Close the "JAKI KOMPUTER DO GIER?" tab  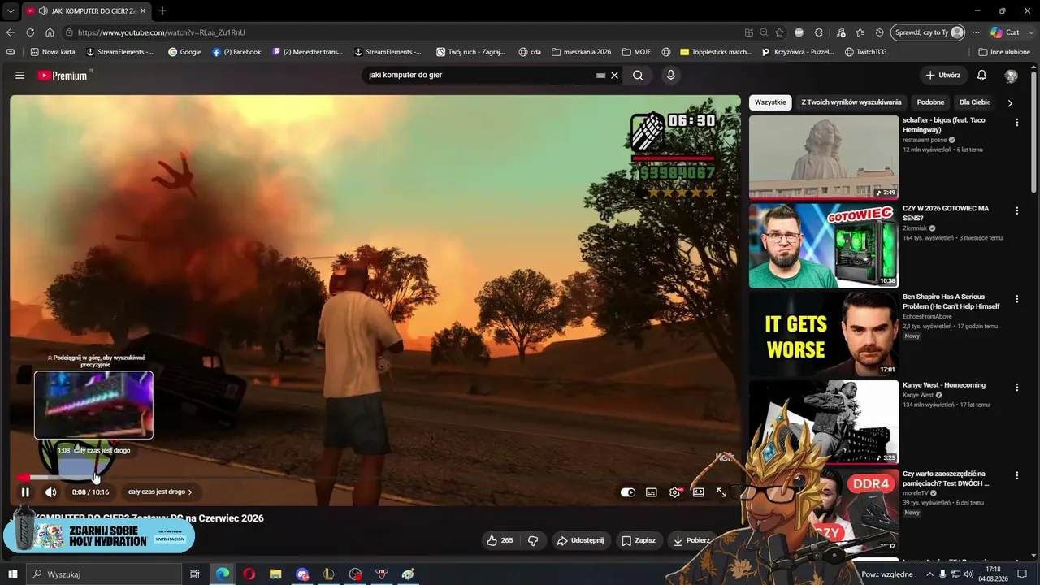(143, 11)
